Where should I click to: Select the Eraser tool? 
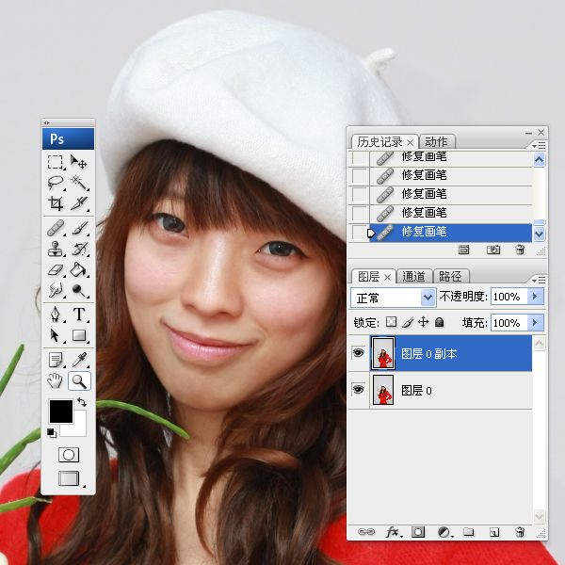tap(56, 270)
